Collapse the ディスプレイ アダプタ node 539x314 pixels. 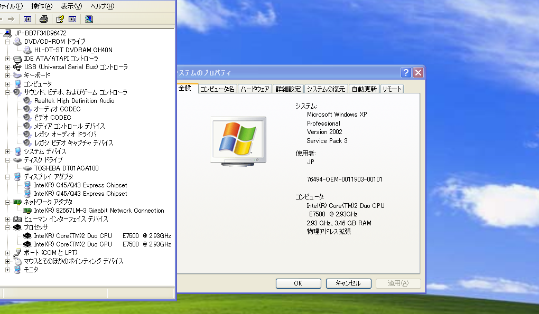pyautogui.click(x=7, y=177)
